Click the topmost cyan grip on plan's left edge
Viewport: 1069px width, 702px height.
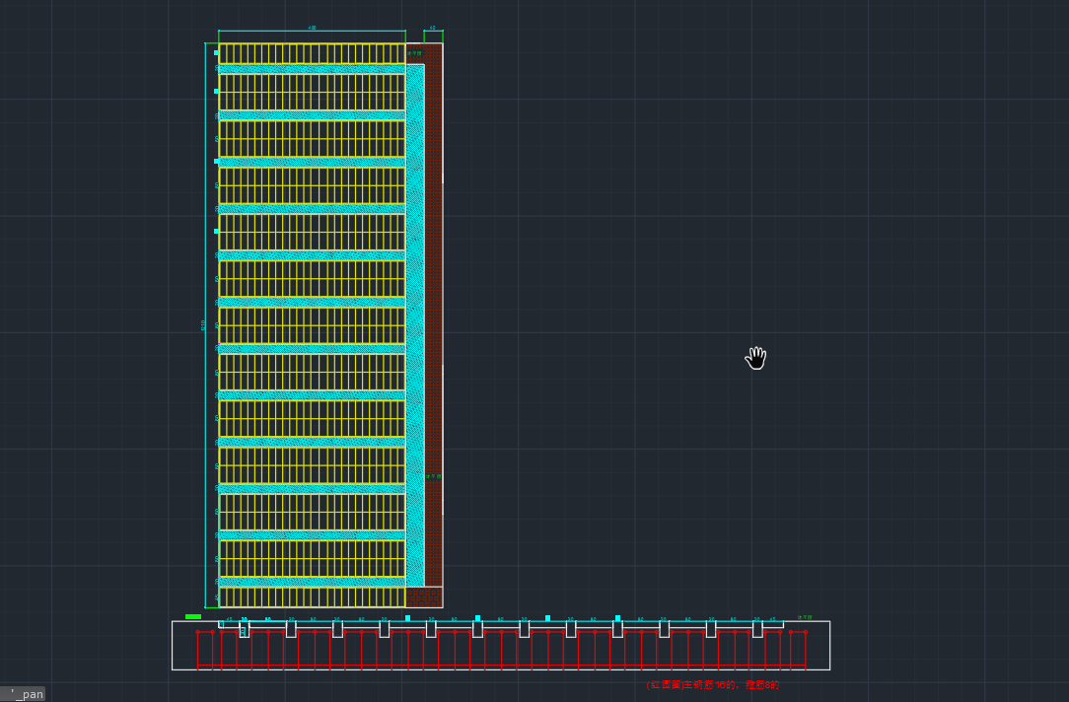pos(217,53)
